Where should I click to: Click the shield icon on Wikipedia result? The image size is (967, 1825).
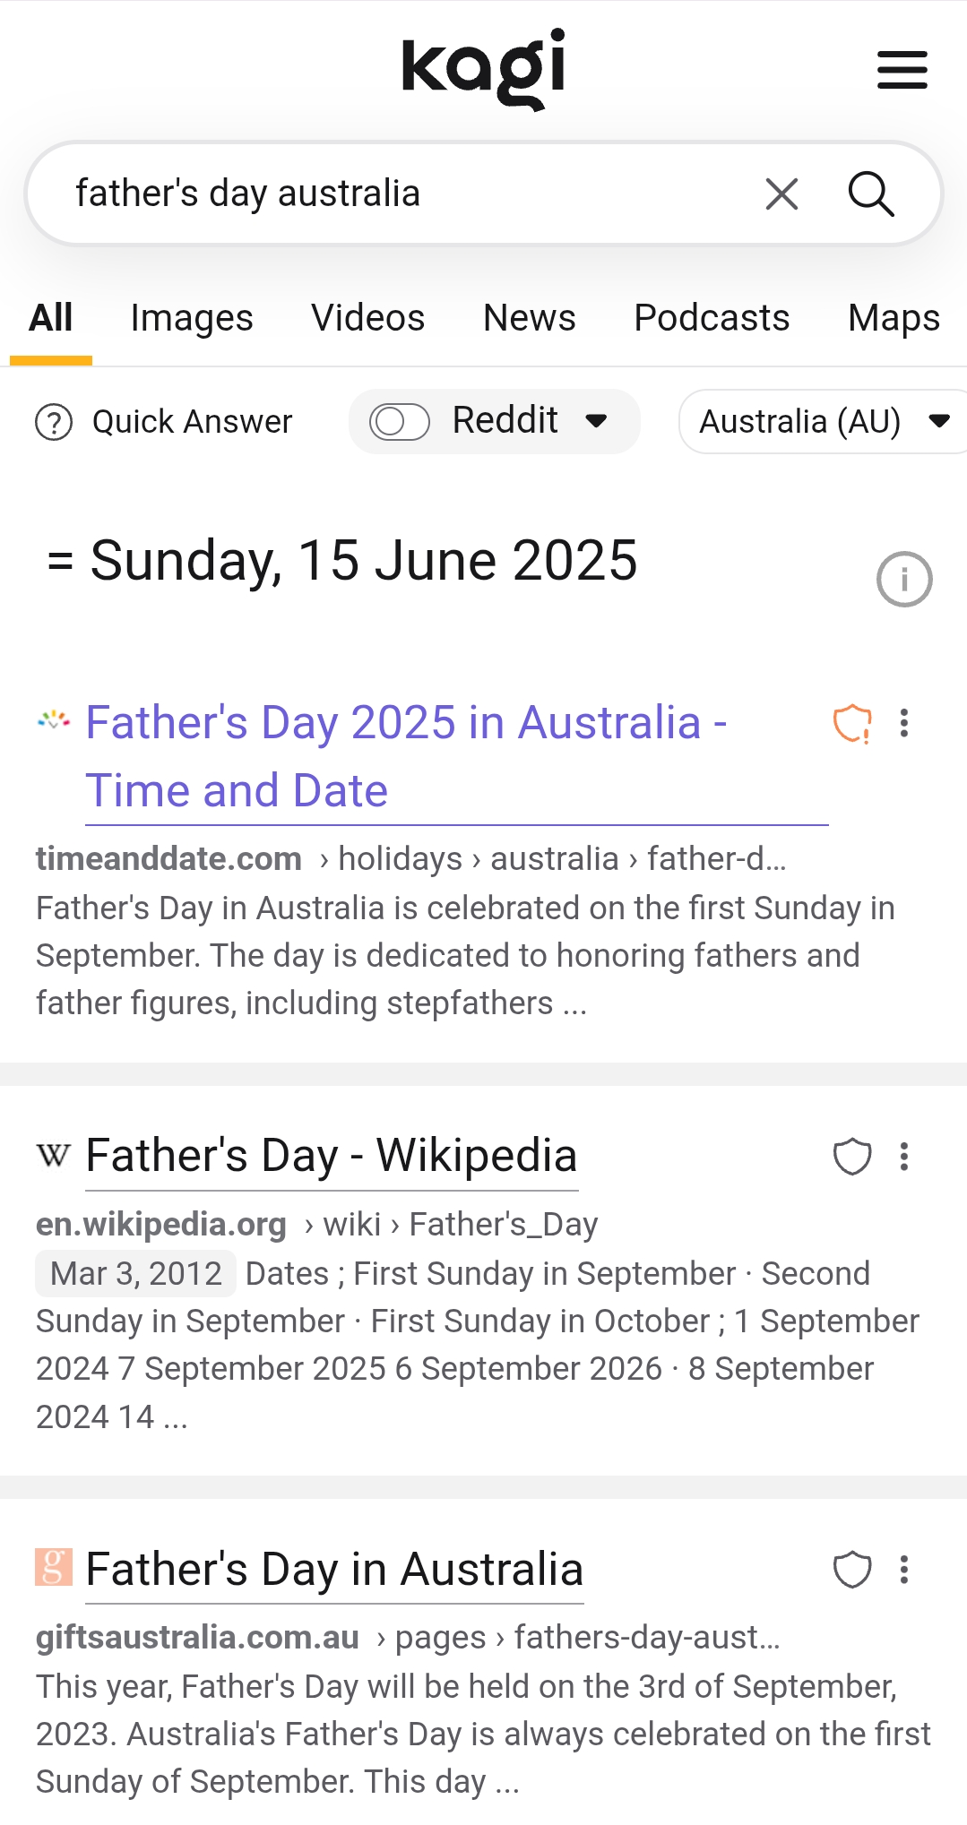852,1157
